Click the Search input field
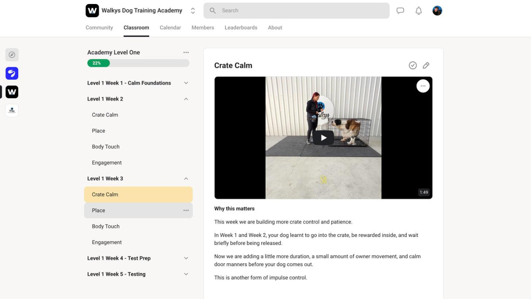 (x=296, y=11)
